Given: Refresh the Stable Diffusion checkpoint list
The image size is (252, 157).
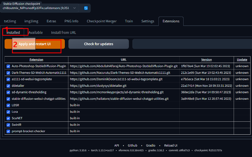Looking at the screenshot, I should click(x=86, y=8).
